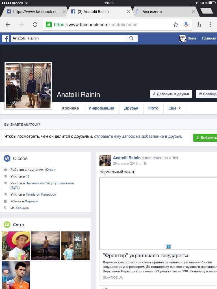Open the Фронтир украинского государства article
217x289 pixels.
point(146,256)
